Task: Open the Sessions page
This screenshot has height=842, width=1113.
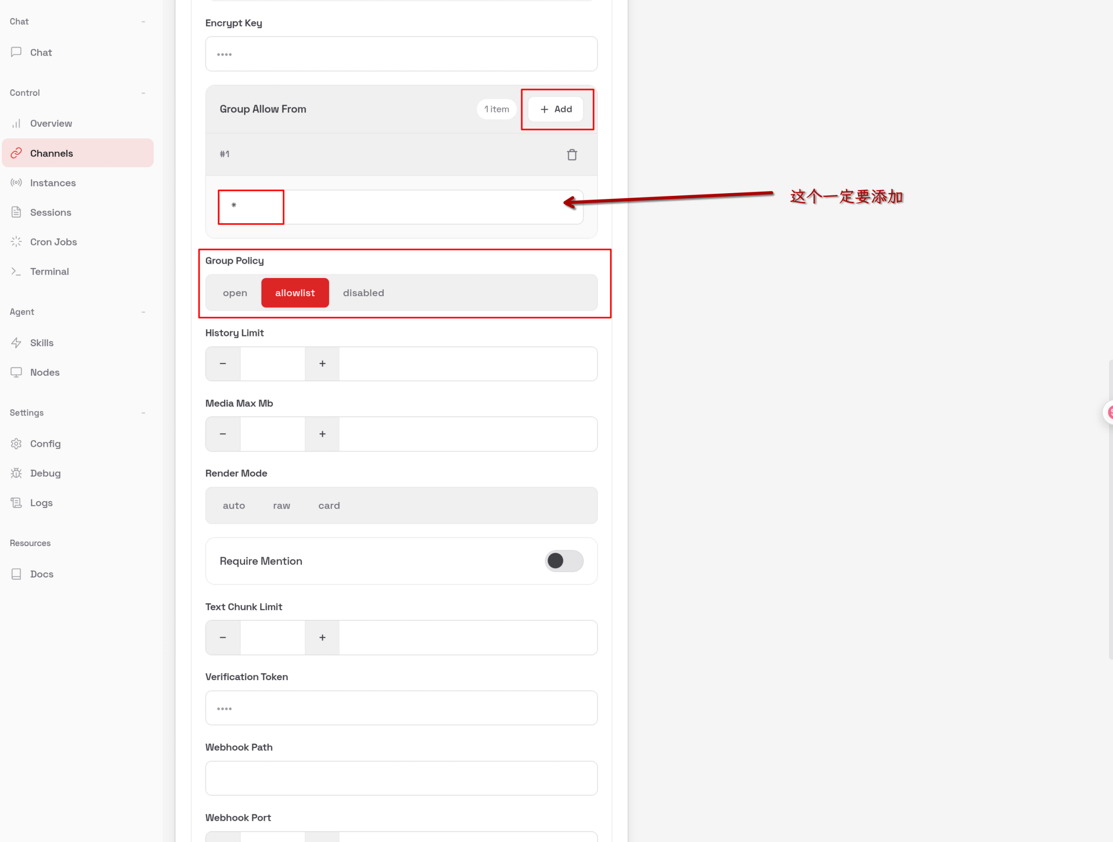Action: [78, 212]
